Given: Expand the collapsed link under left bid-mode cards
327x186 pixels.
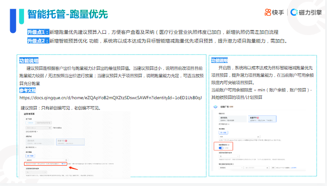Looking at the screenshot, I should (31, 147).
